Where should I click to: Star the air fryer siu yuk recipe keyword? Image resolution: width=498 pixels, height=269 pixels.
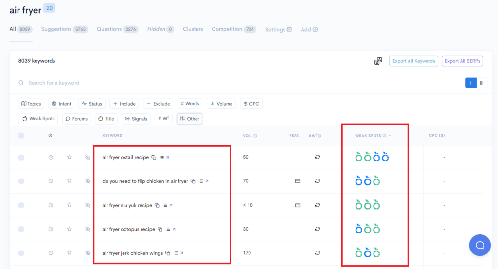69,205
